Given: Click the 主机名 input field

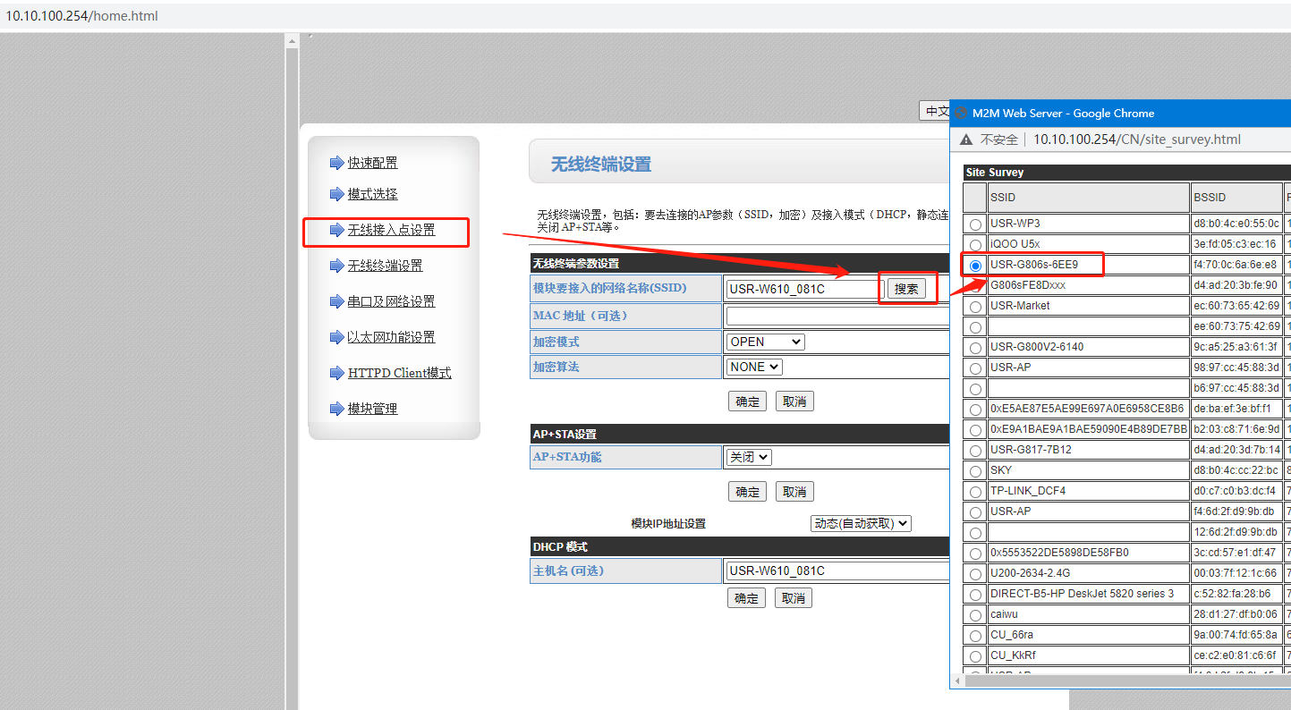Looking at the screenshot, I should pyautogui.click(x=837, y=571).
